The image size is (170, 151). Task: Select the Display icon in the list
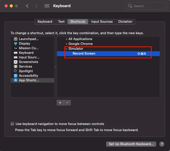tap(16, 44)
